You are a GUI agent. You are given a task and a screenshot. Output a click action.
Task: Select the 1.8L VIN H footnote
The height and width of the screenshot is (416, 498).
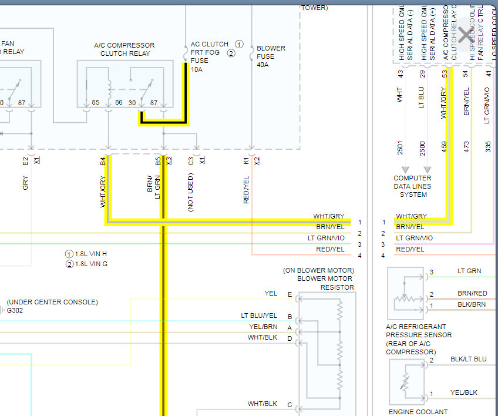(x=86, y=254)
